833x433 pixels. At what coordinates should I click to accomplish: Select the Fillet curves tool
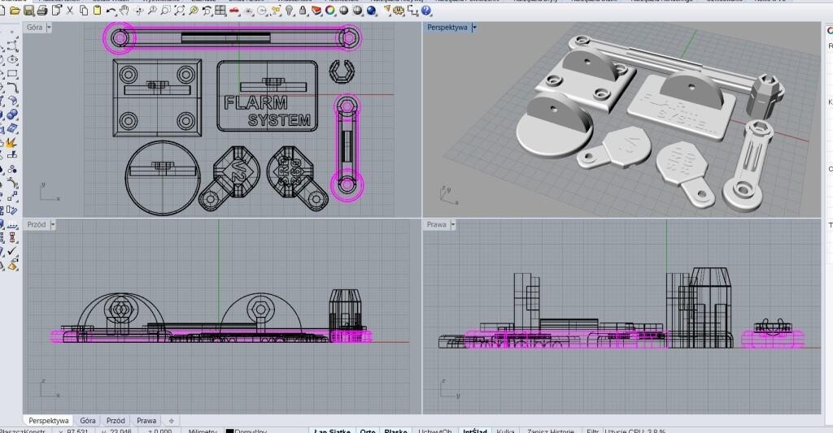click(12, 88)
